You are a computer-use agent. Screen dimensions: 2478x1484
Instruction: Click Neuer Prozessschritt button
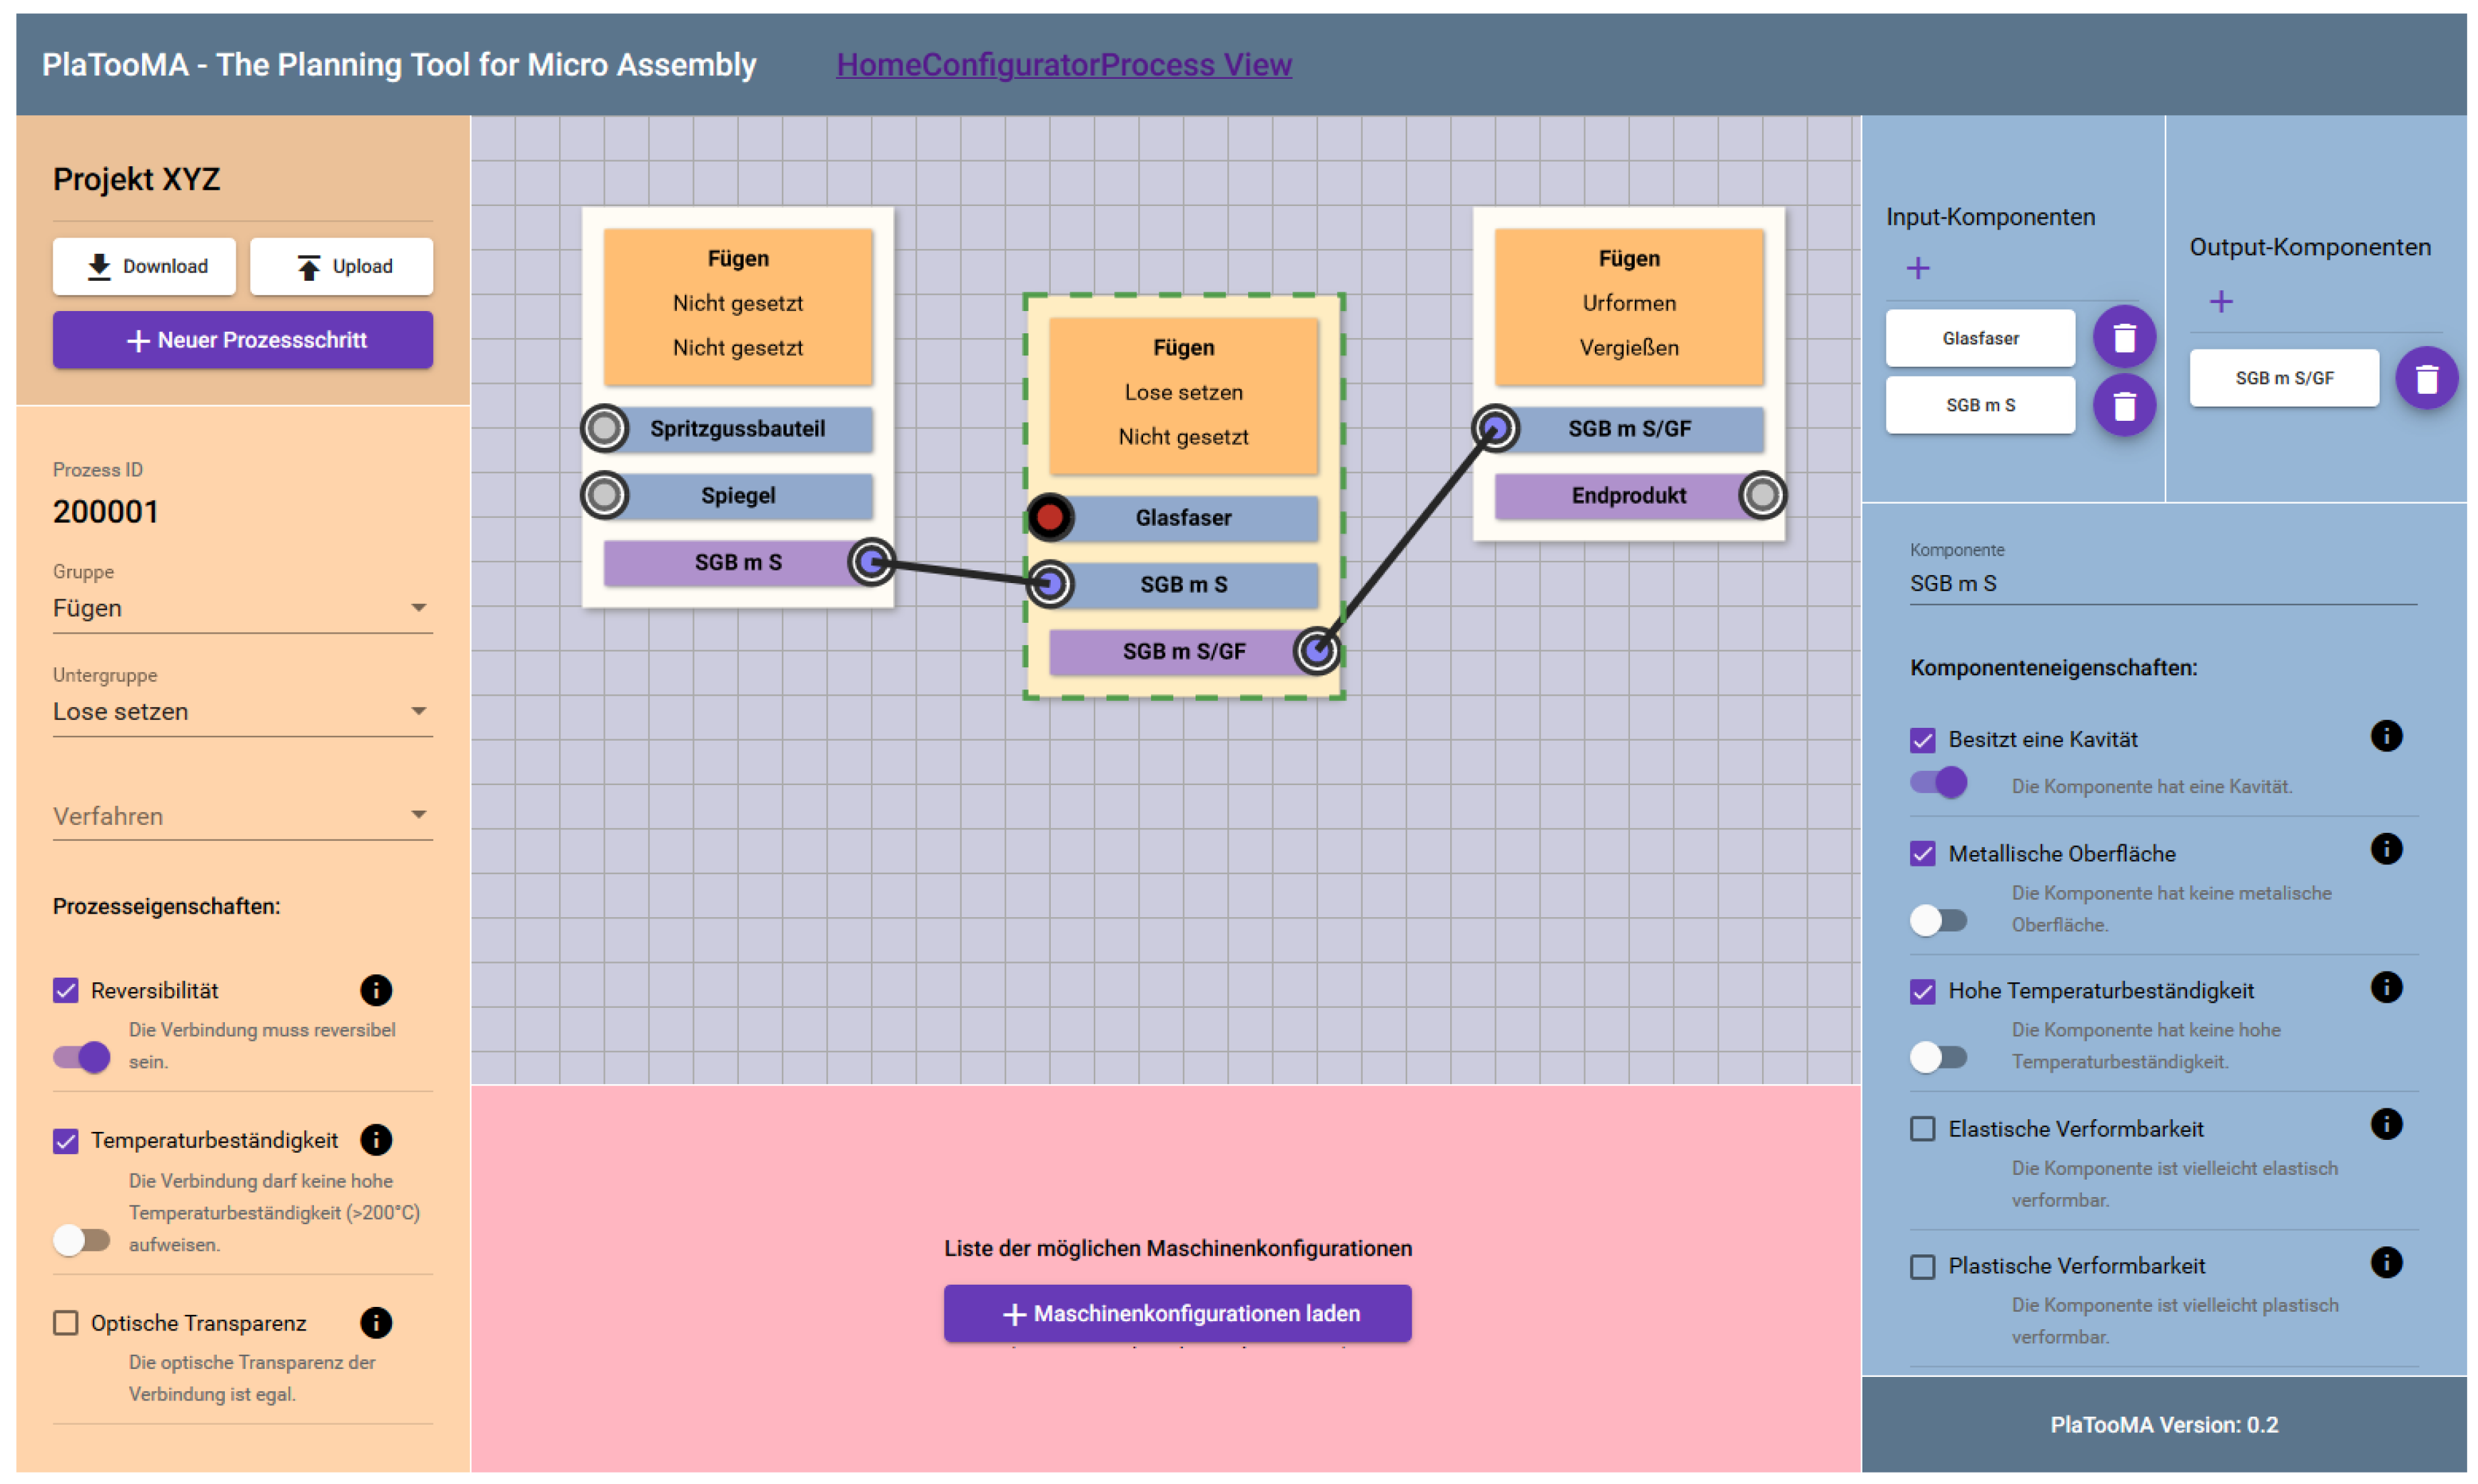click(x=242, y=340)
